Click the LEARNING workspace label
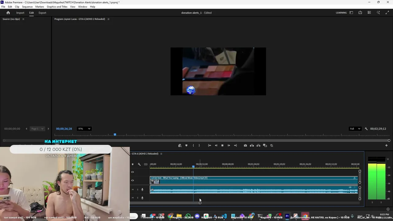 (341, 13)
